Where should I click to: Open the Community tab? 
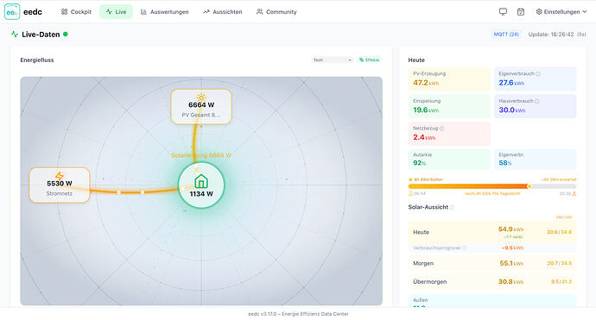(x=276, y=12)
